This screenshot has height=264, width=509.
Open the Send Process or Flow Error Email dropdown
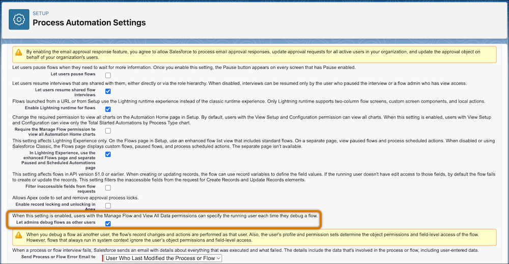163,258
